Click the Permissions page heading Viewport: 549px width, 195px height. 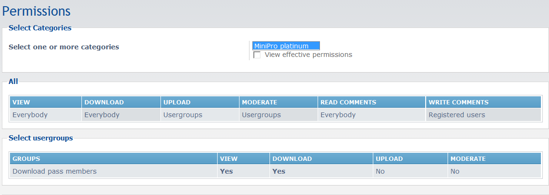(37, 11)
